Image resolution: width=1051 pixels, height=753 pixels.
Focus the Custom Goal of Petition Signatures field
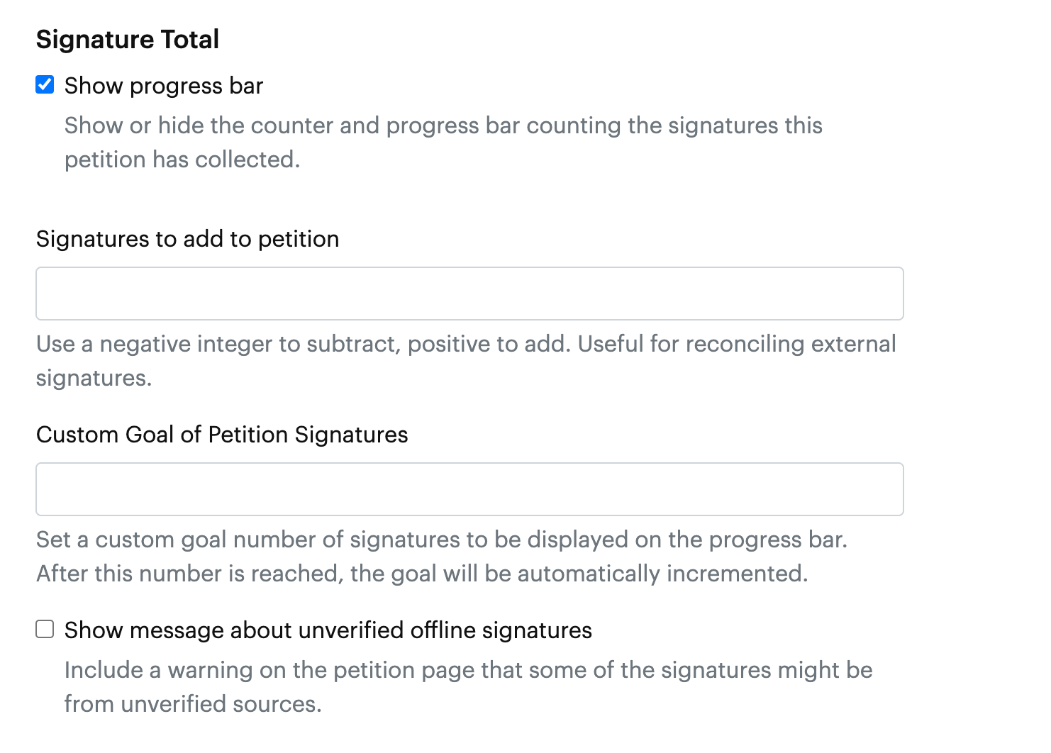pos(469,489)
